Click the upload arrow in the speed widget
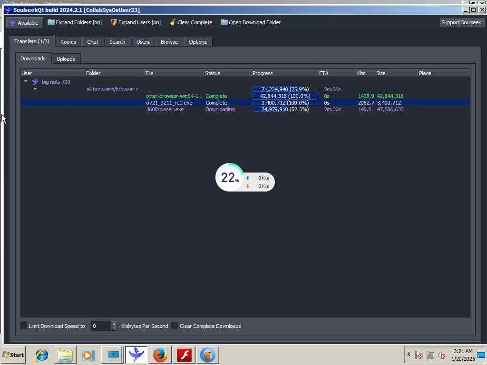Image resolution: width=487 pixels, height=365 pixels. coord(247,178)
